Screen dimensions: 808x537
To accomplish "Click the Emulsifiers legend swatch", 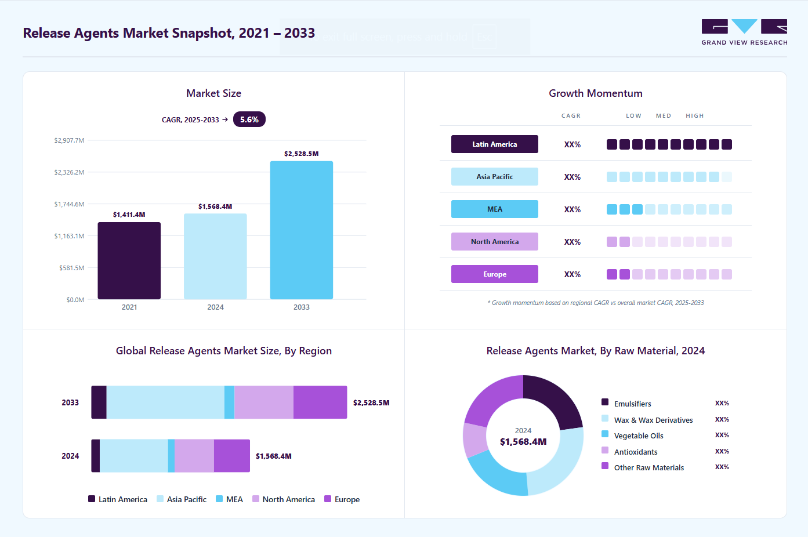I will pyautogui.click(x=605, y=402).
